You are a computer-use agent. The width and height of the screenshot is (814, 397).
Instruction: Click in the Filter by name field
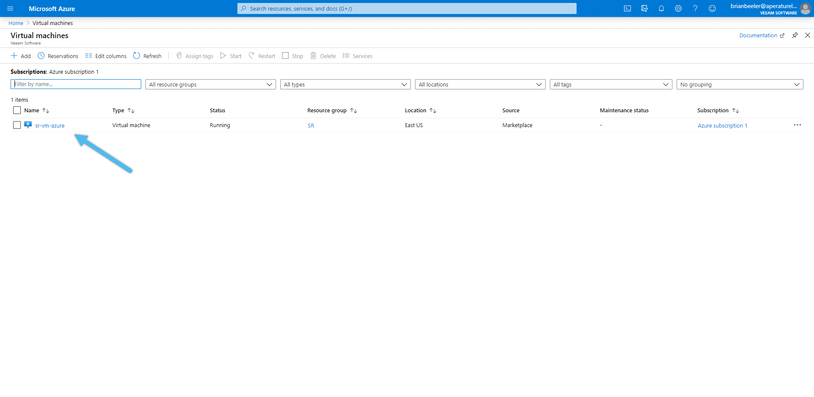76,84
